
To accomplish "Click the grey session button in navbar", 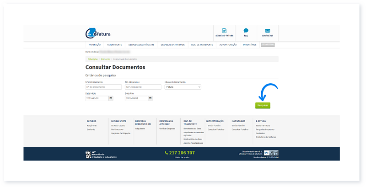I will (x=268, y=45).
